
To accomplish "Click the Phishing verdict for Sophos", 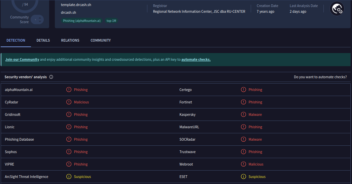I will click(x=81, y=152).
